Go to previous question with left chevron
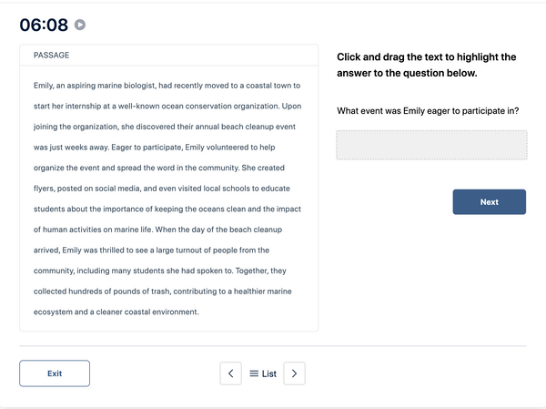546x409 pixels. [x=230, y=373]
